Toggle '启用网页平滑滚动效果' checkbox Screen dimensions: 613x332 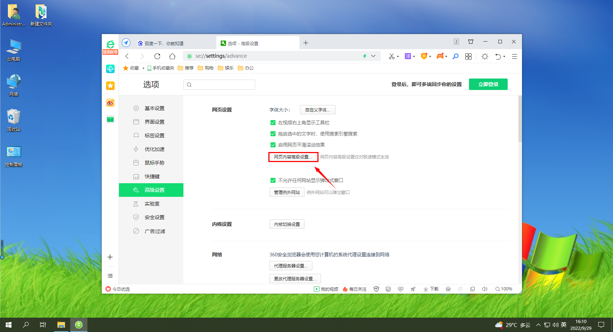point(273,145)
